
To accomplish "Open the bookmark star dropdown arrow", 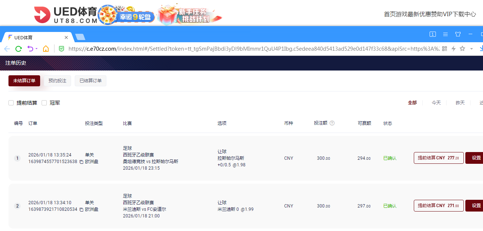I will tap(471, 48).
